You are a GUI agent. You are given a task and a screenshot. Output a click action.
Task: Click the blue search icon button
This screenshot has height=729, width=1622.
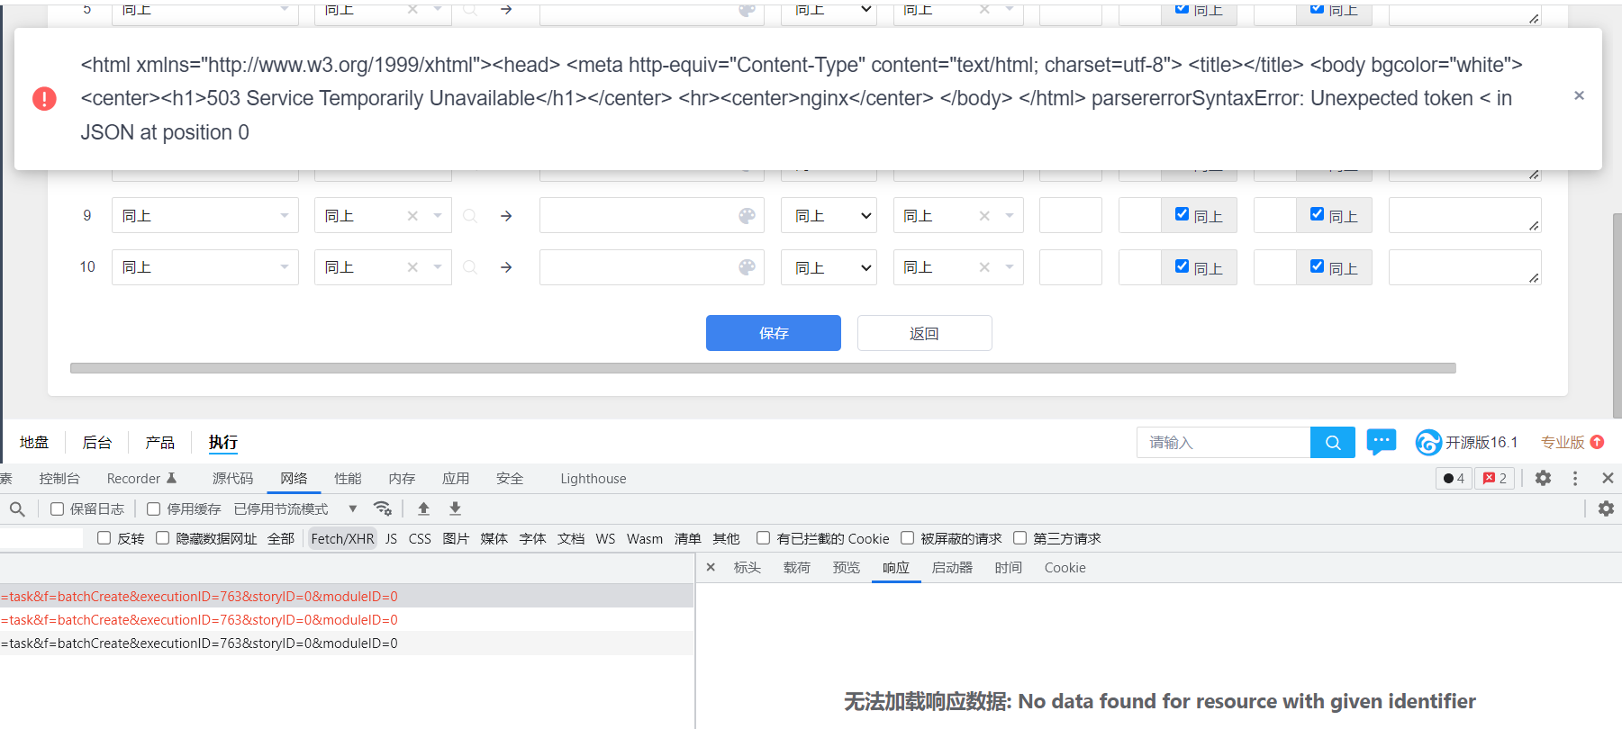(x=1332, y=443)
